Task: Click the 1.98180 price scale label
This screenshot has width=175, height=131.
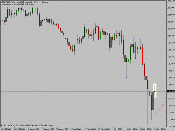Action: pos(171,43)
